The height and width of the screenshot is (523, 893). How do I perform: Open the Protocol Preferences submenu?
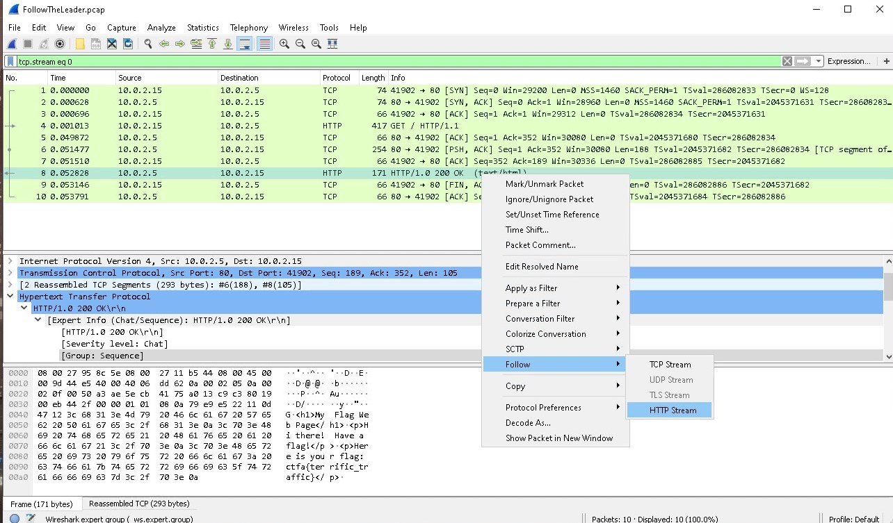[556, 408]
